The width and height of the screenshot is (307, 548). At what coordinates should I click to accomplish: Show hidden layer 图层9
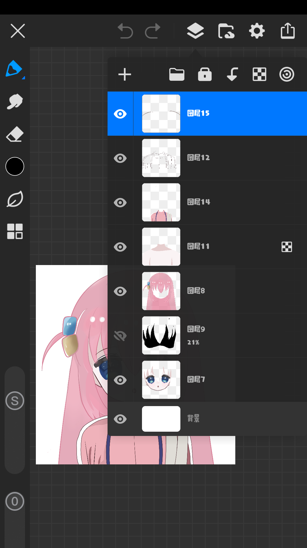click(x=120, y=336)
